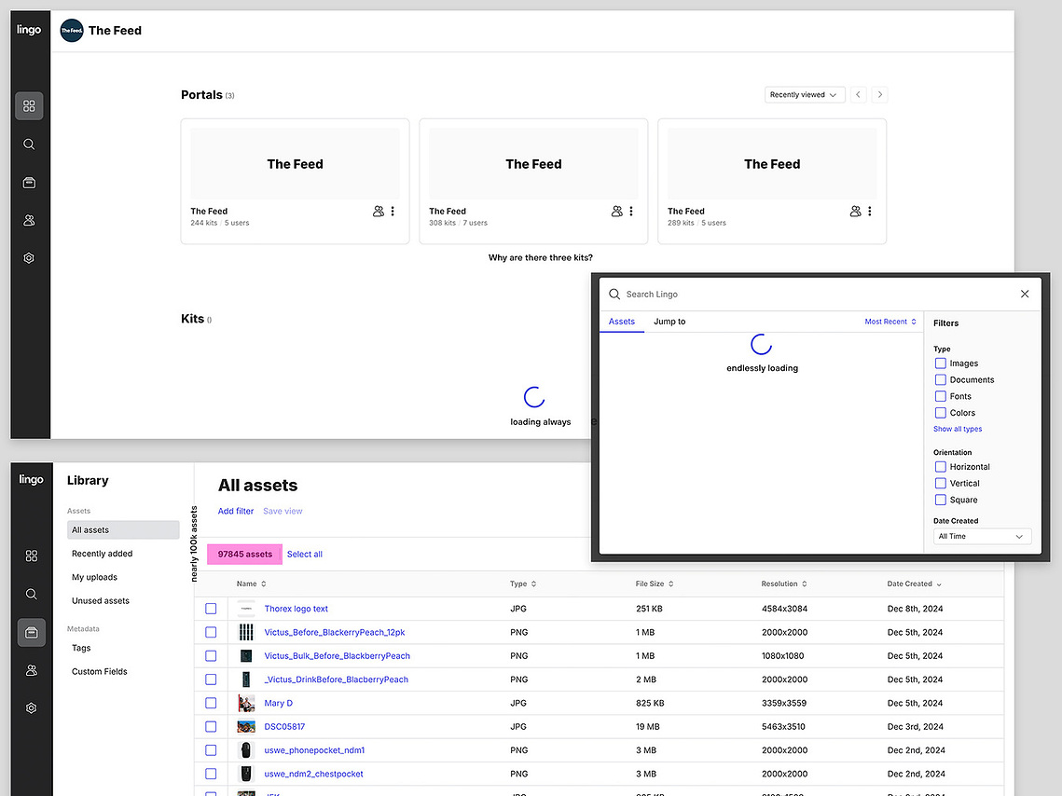The width and height of the screenshot is (1062, 796).
Task: Check the Horizontal orientation filter
Action: [x=941, y=467]
